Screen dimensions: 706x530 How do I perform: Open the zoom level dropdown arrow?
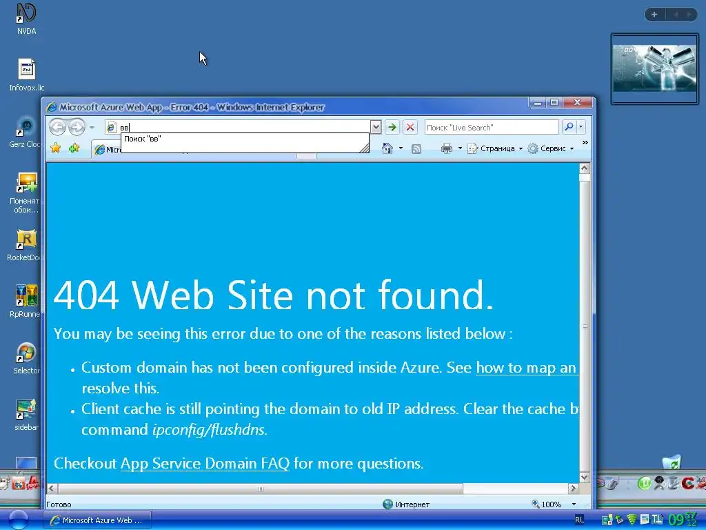[574, 504]
